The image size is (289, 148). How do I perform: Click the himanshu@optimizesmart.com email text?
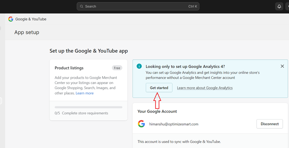click(174, 124)
